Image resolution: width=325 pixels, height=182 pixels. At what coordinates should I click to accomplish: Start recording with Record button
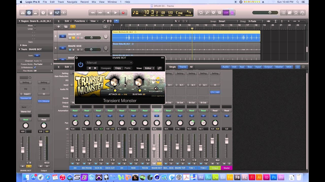click(x=123, y=13)
